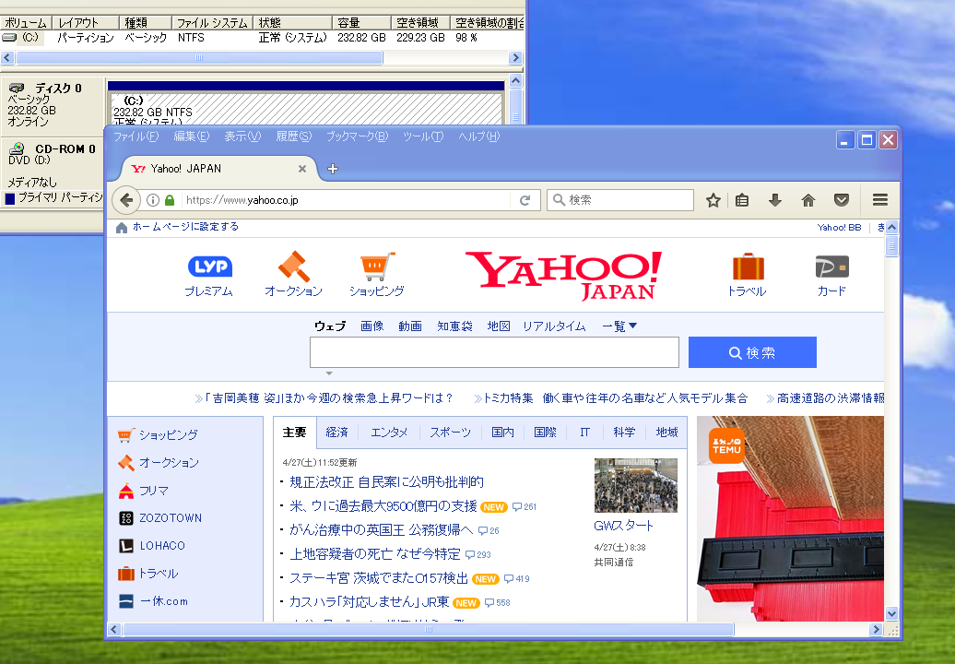
Task: Open headline がん治療中の英国王 公務復帰へ
Action: pyautogui.click(x=382, y=530)
